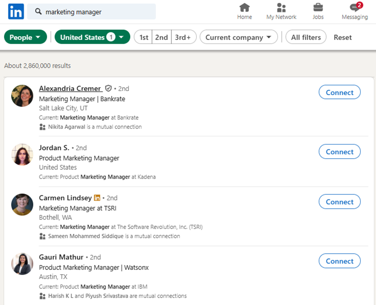Click Sameen Mohammed Siddique mutual connection text
Image resolution: width=376 pixels, height=305 pixels.
114,236
